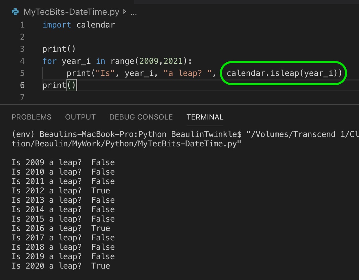The image size is (359, 280).
Task: Place cursor inside the circled calendar.isleap call
Action: (x=284, y=73)
